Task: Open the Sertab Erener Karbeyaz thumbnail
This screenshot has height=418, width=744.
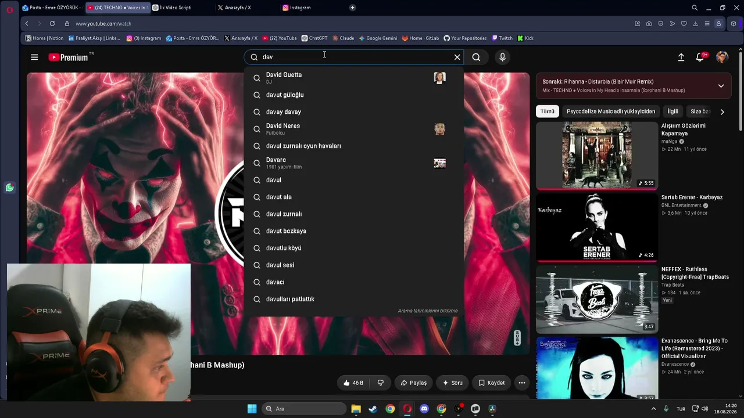Action: tap(597, 227)
